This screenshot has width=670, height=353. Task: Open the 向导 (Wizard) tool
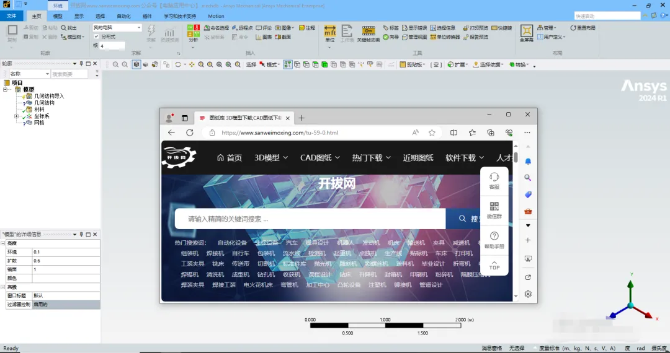click(x=391, y=37)
